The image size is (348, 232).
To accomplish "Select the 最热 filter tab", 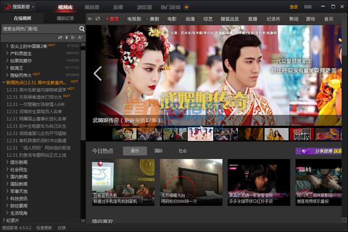I will 135,151.
